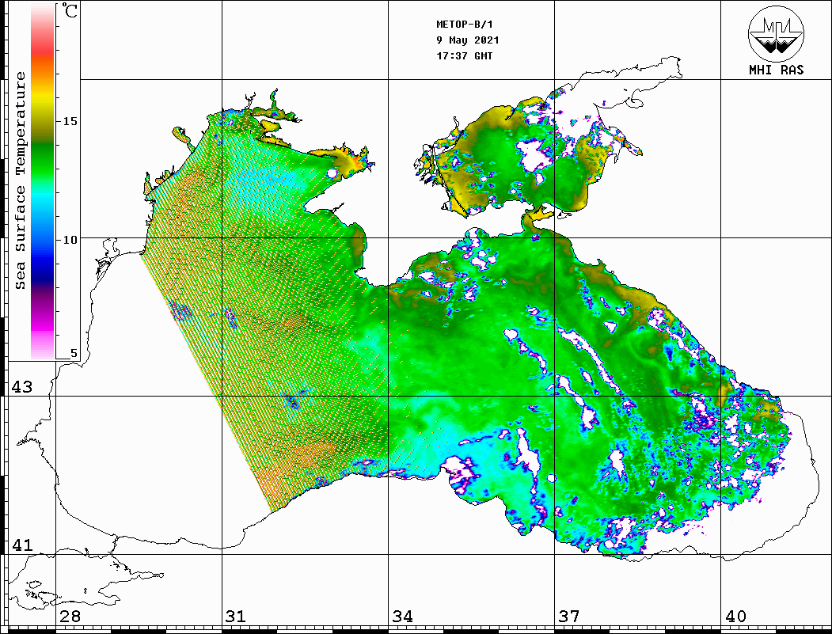
Task: Click the °C unit label on legend
Action: (x=70, y=10)
